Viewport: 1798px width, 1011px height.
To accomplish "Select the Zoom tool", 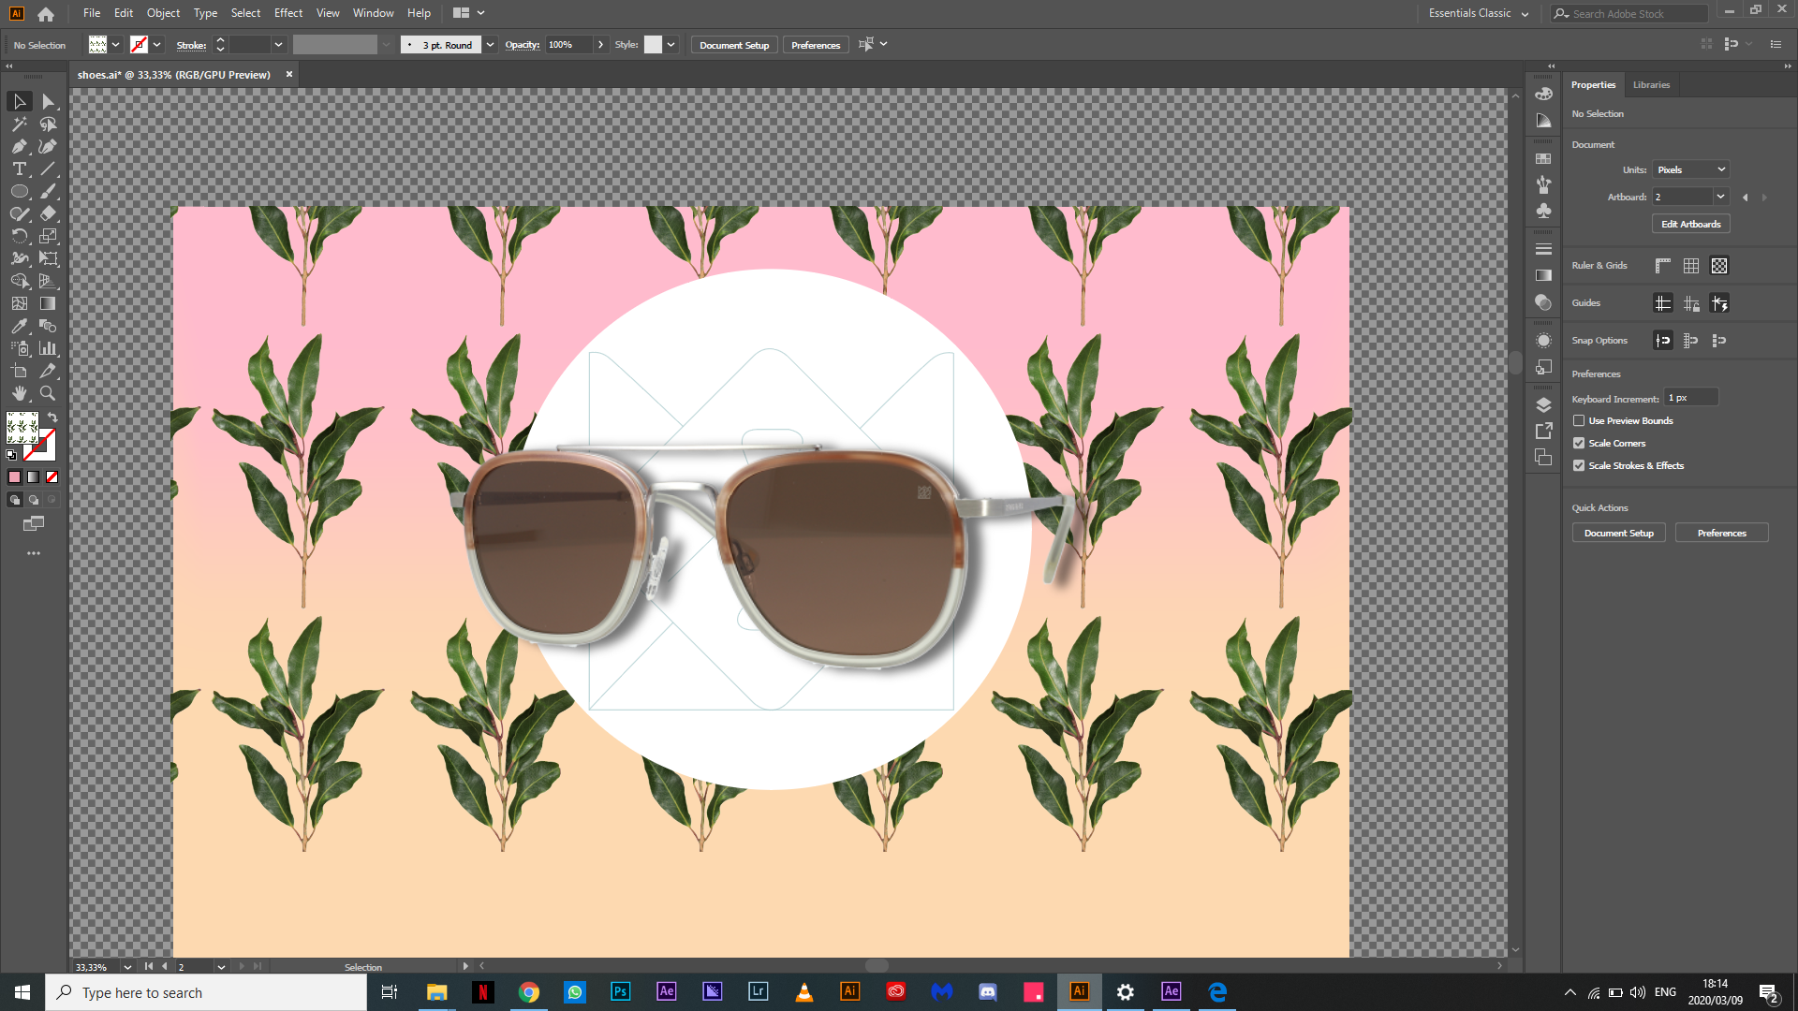I will click(48, 394).
